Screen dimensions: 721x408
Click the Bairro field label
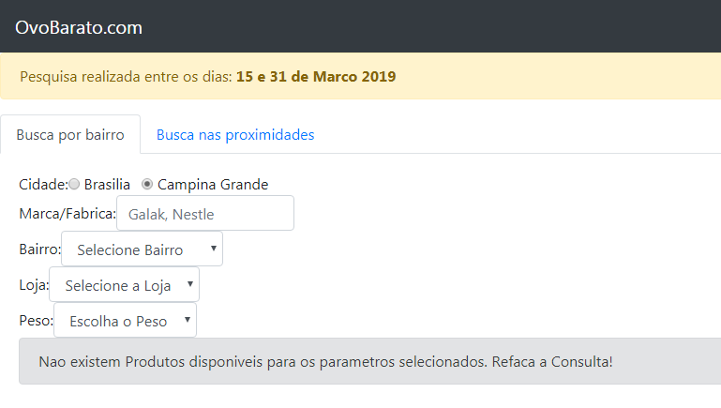coord(40,249)
